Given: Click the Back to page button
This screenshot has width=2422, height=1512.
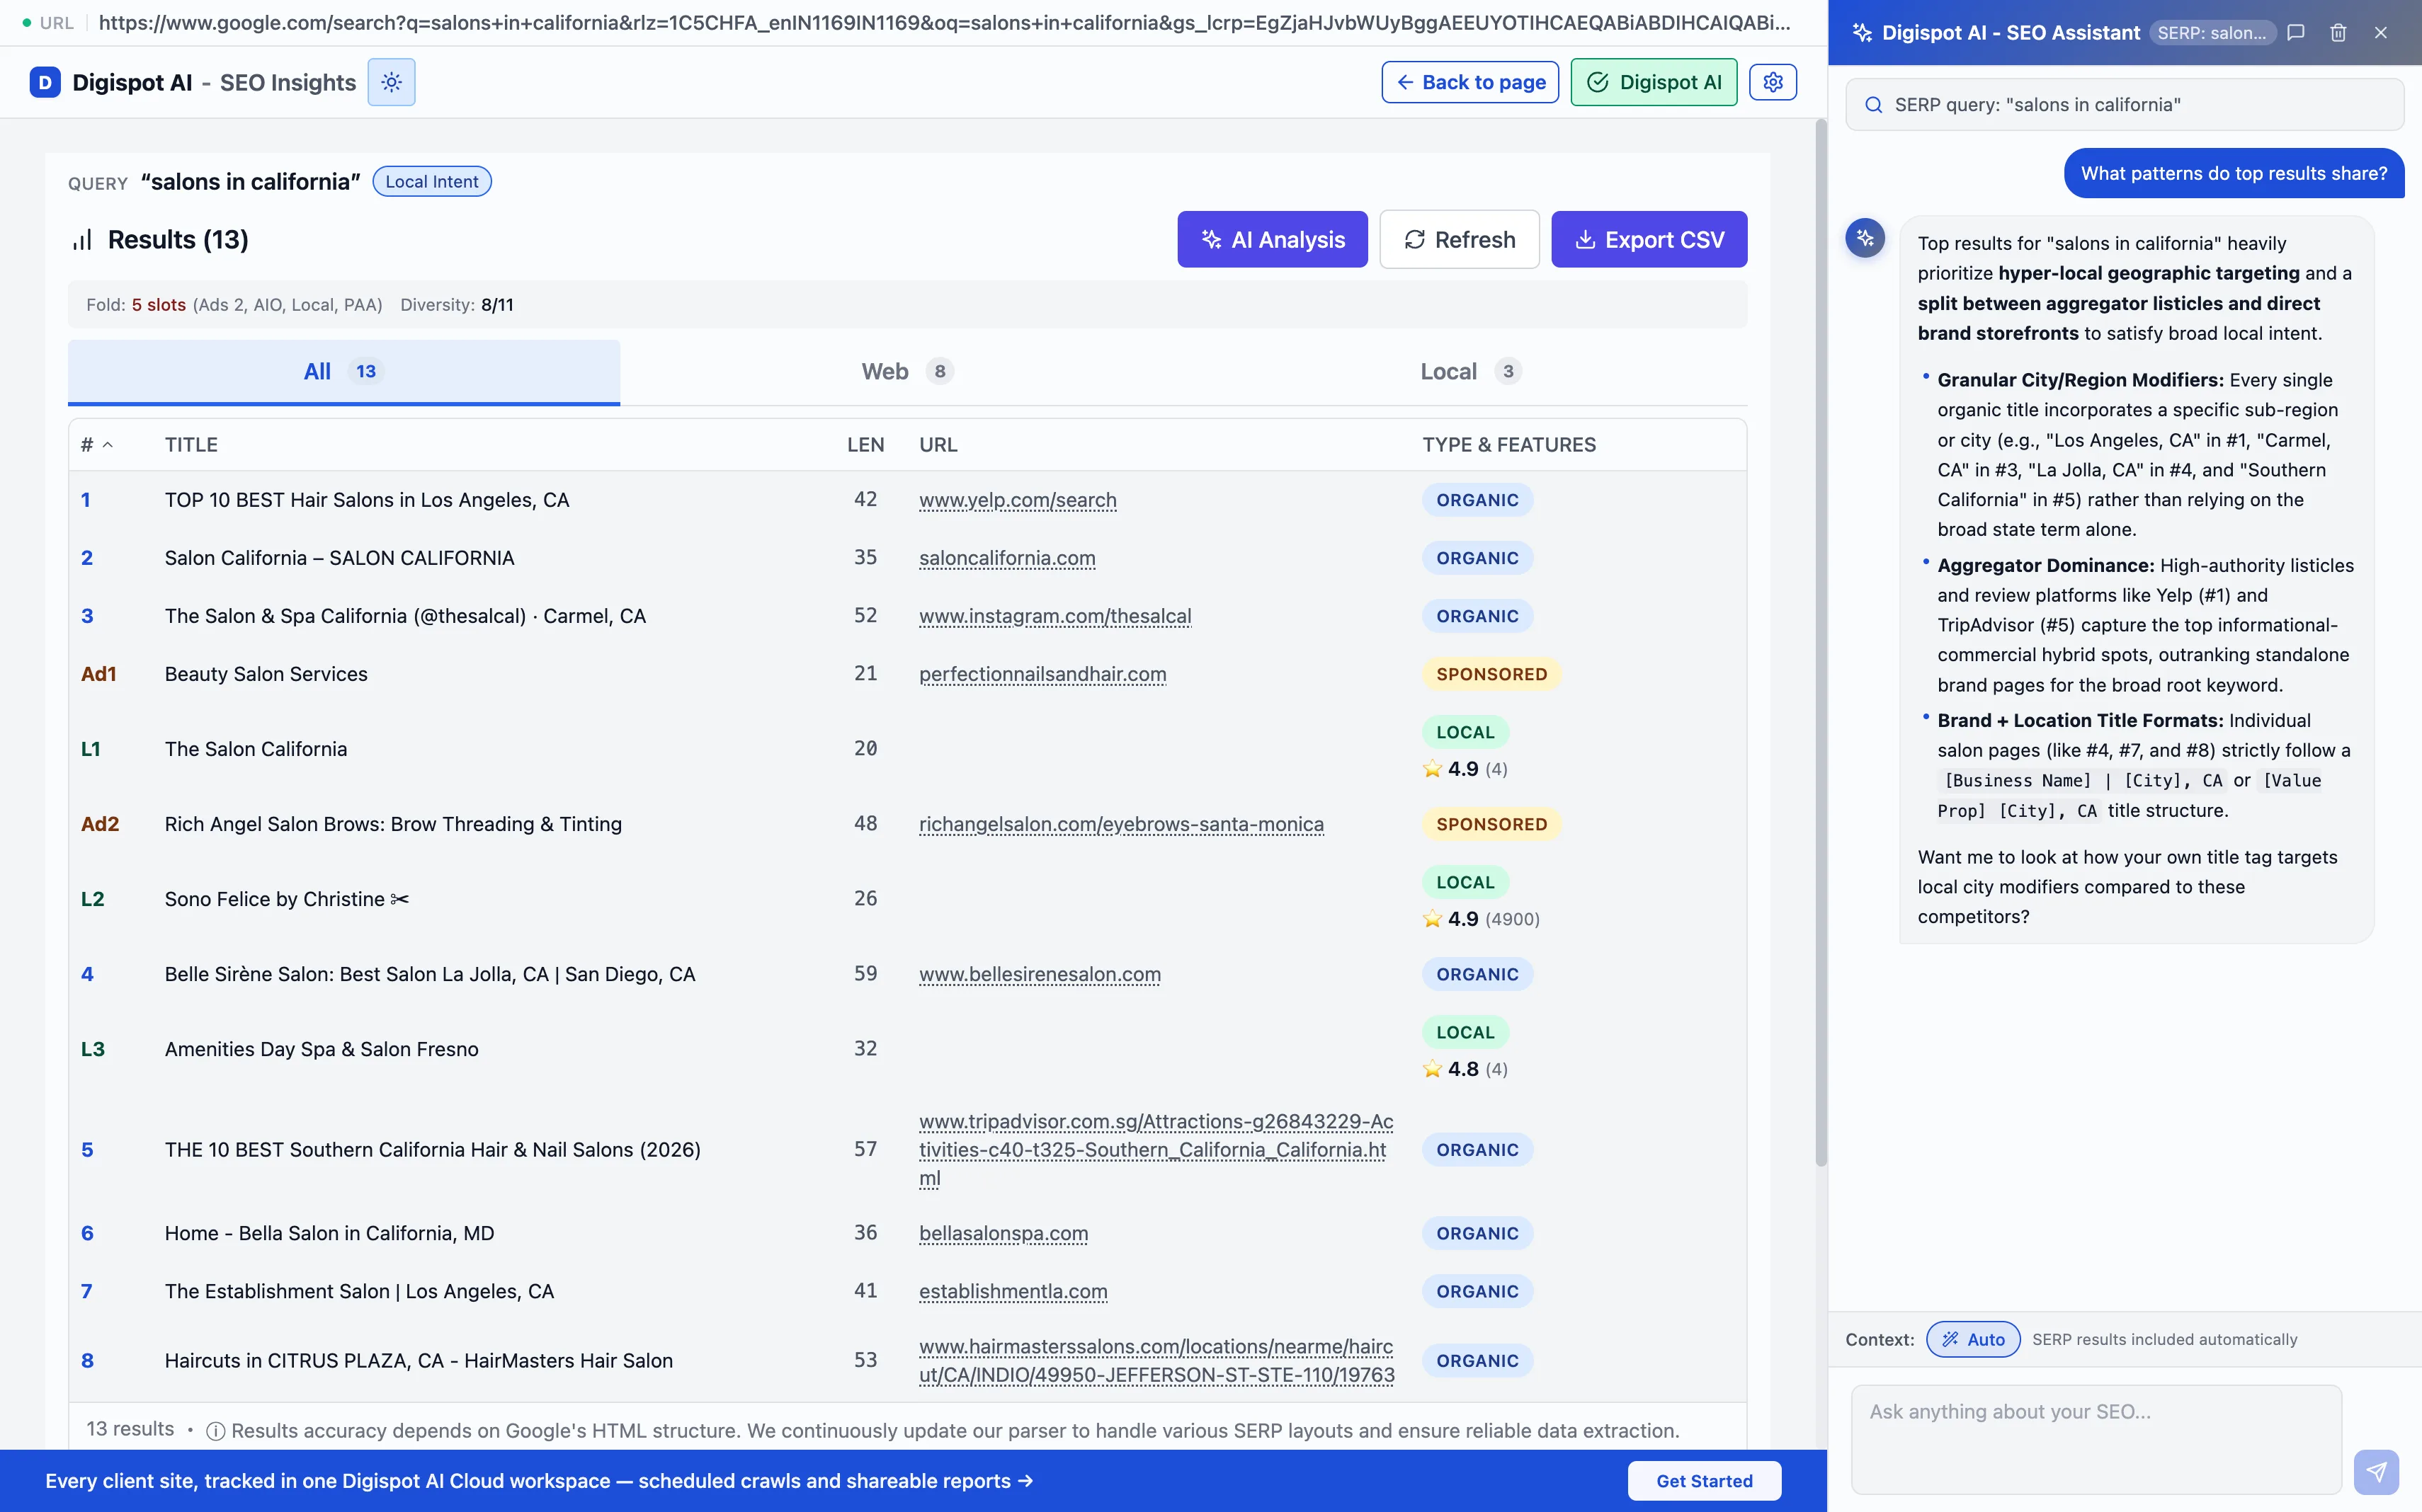Looking at the screenshot, I should (x=1469, y=82).
